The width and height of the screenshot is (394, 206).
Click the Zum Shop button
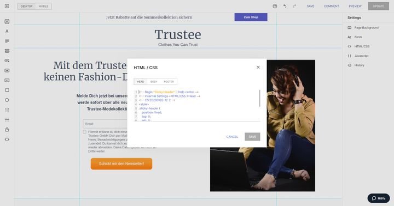[251, 17]
